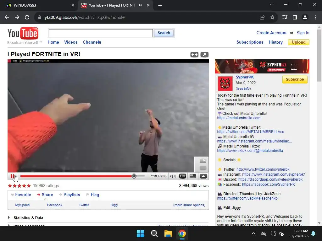Go forward with the browser forward arrow
Viewport: 322px width, 241px height.
(17, 18)
